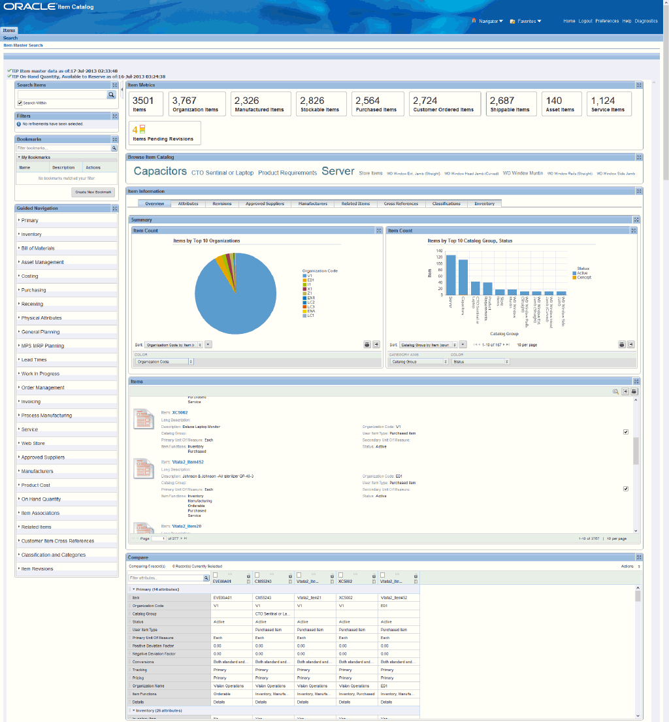Switch to the Revisions tab
The image size is (669, 722).
[222, 203]
